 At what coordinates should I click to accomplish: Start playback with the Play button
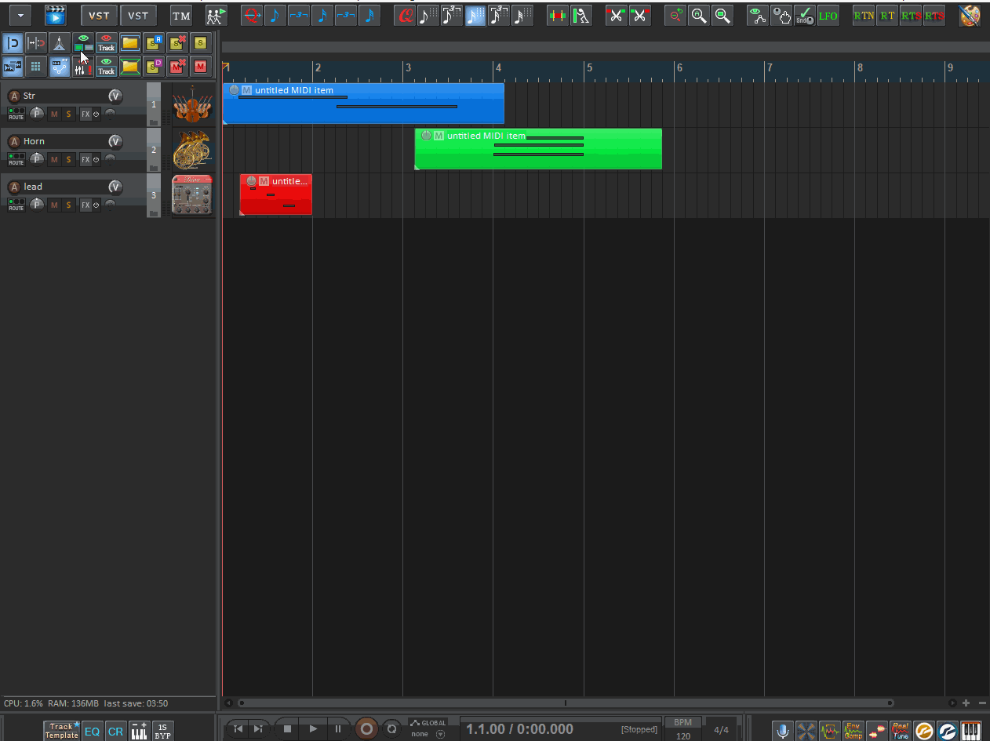[313, 729]
